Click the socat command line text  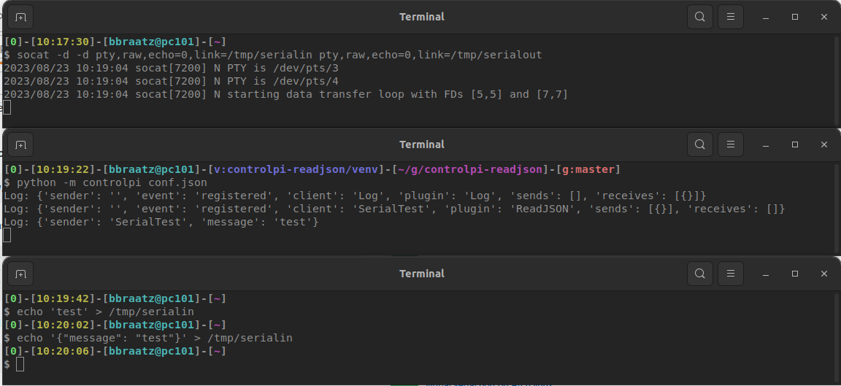tap(280, 55)
